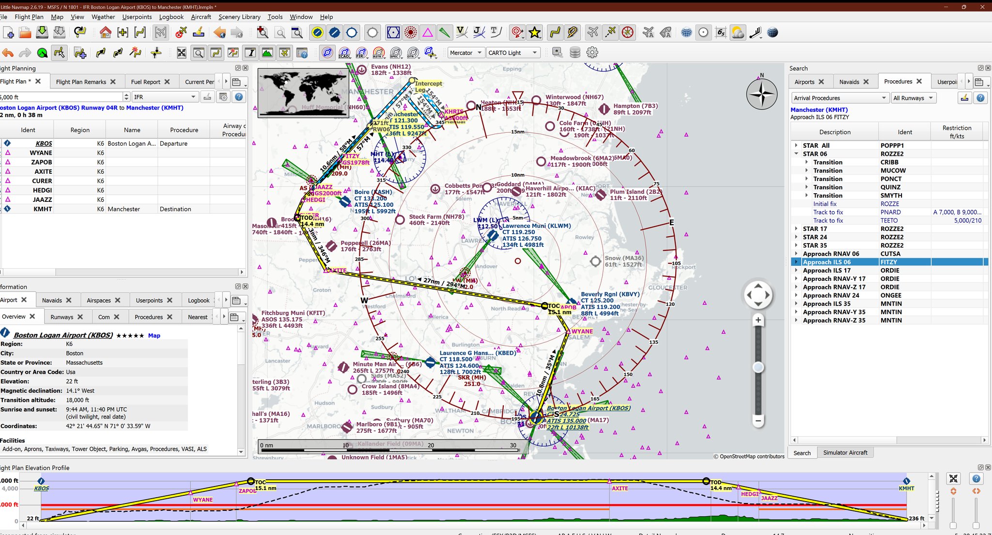This screenshot has width=992, height=535.
Task: Toggle the weather sun-and-cloud button
Action: pos(737,32)
